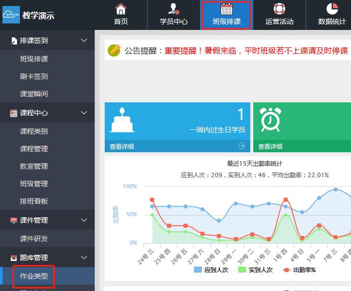Open 学员中心 student center icon

pos(174,9)
